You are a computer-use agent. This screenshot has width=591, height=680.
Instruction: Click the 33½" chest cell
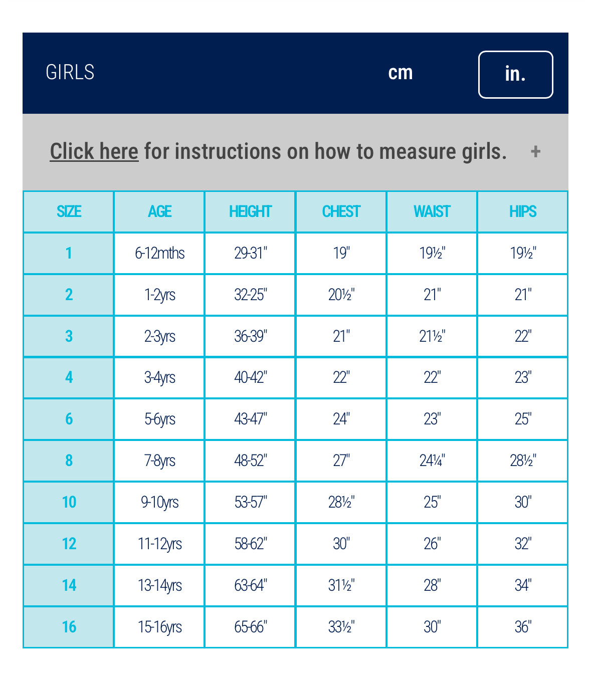341,627
